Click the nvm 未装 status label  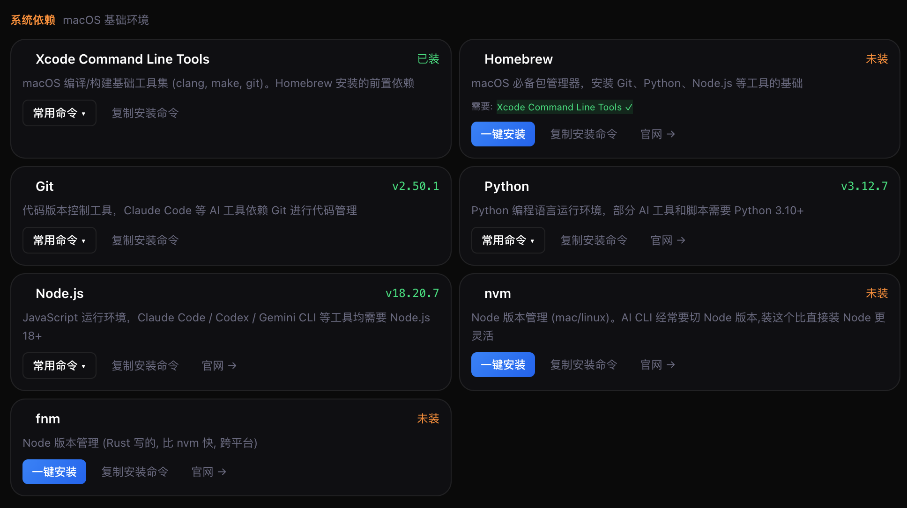(877, 293)
